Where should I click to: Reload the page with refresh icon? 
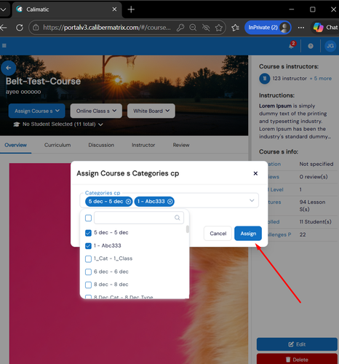click(x=20, y=28)
